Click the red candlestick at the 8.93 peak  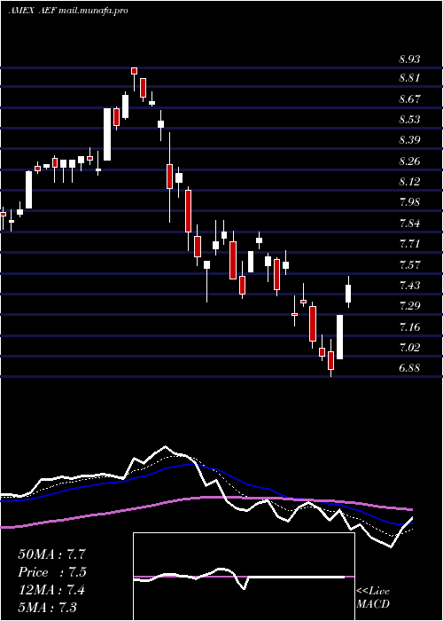(x=134, y=71)
